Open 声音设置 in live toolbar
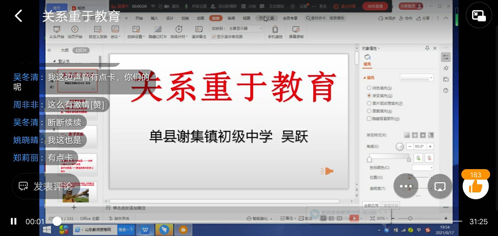Viewport: 498px width, 236px height. coord(196,6)
